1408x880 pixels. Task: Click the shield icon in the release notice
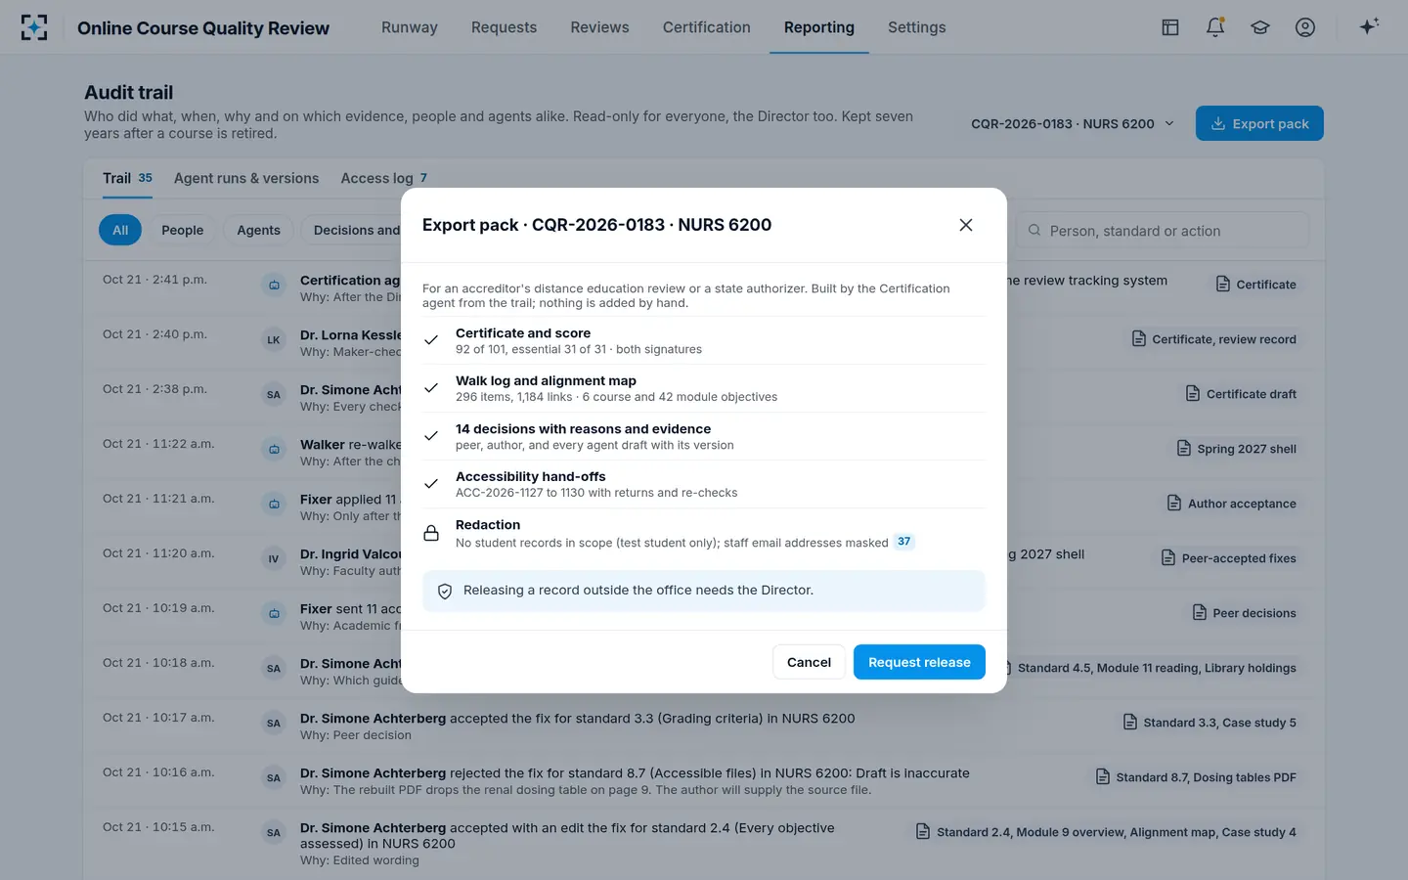[x=445, y=592]
